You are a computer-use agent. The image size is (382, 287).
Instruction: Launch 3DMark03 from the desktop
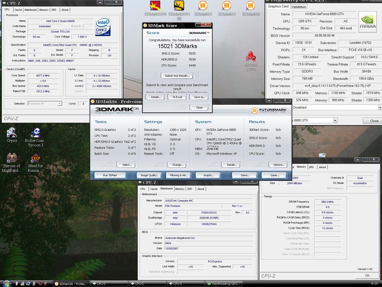[203, 8]
